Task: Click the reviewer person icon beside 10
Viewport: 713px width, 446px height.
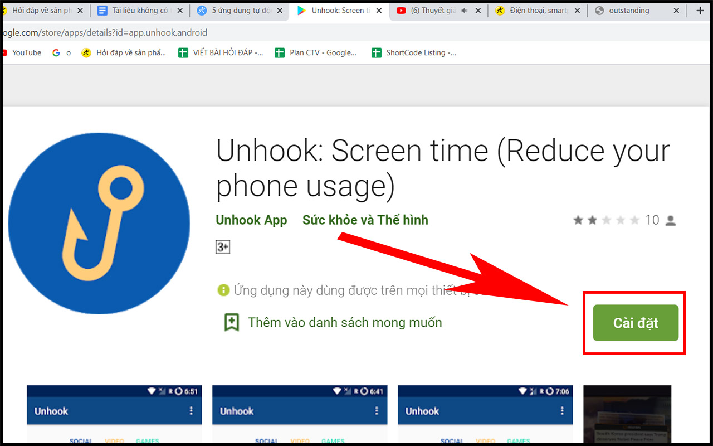Action: pos(671,220)
